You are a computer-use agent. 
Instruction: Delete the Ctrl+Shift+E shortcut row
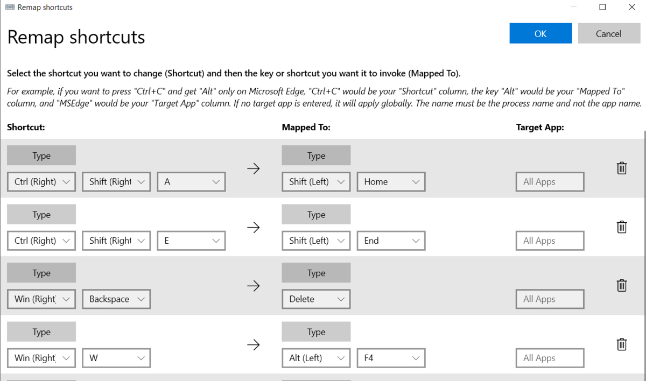621,227
